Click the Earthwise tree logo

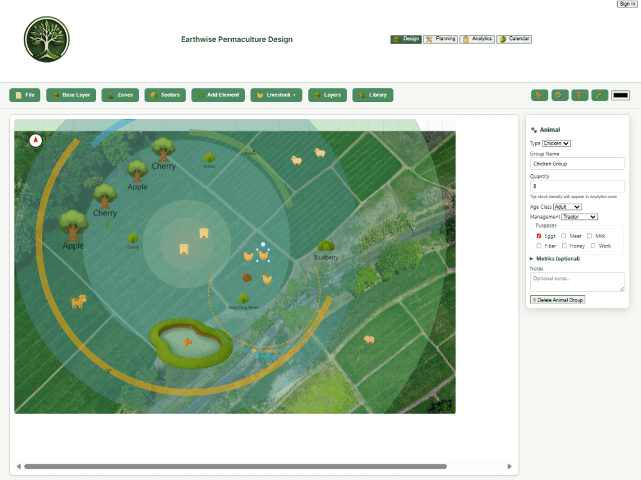point(46,39)
